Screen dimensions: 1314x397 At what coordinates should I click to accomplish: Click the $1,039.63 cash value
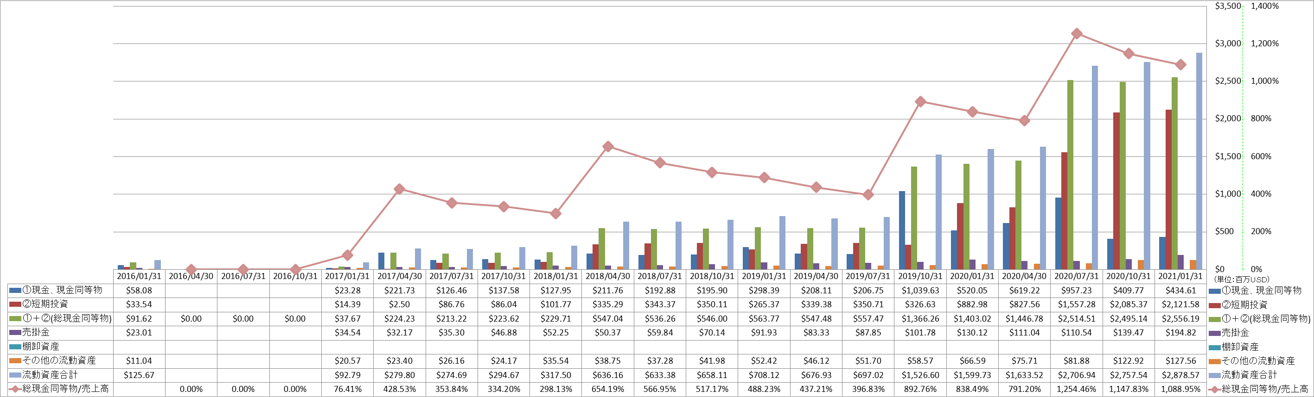920,291
